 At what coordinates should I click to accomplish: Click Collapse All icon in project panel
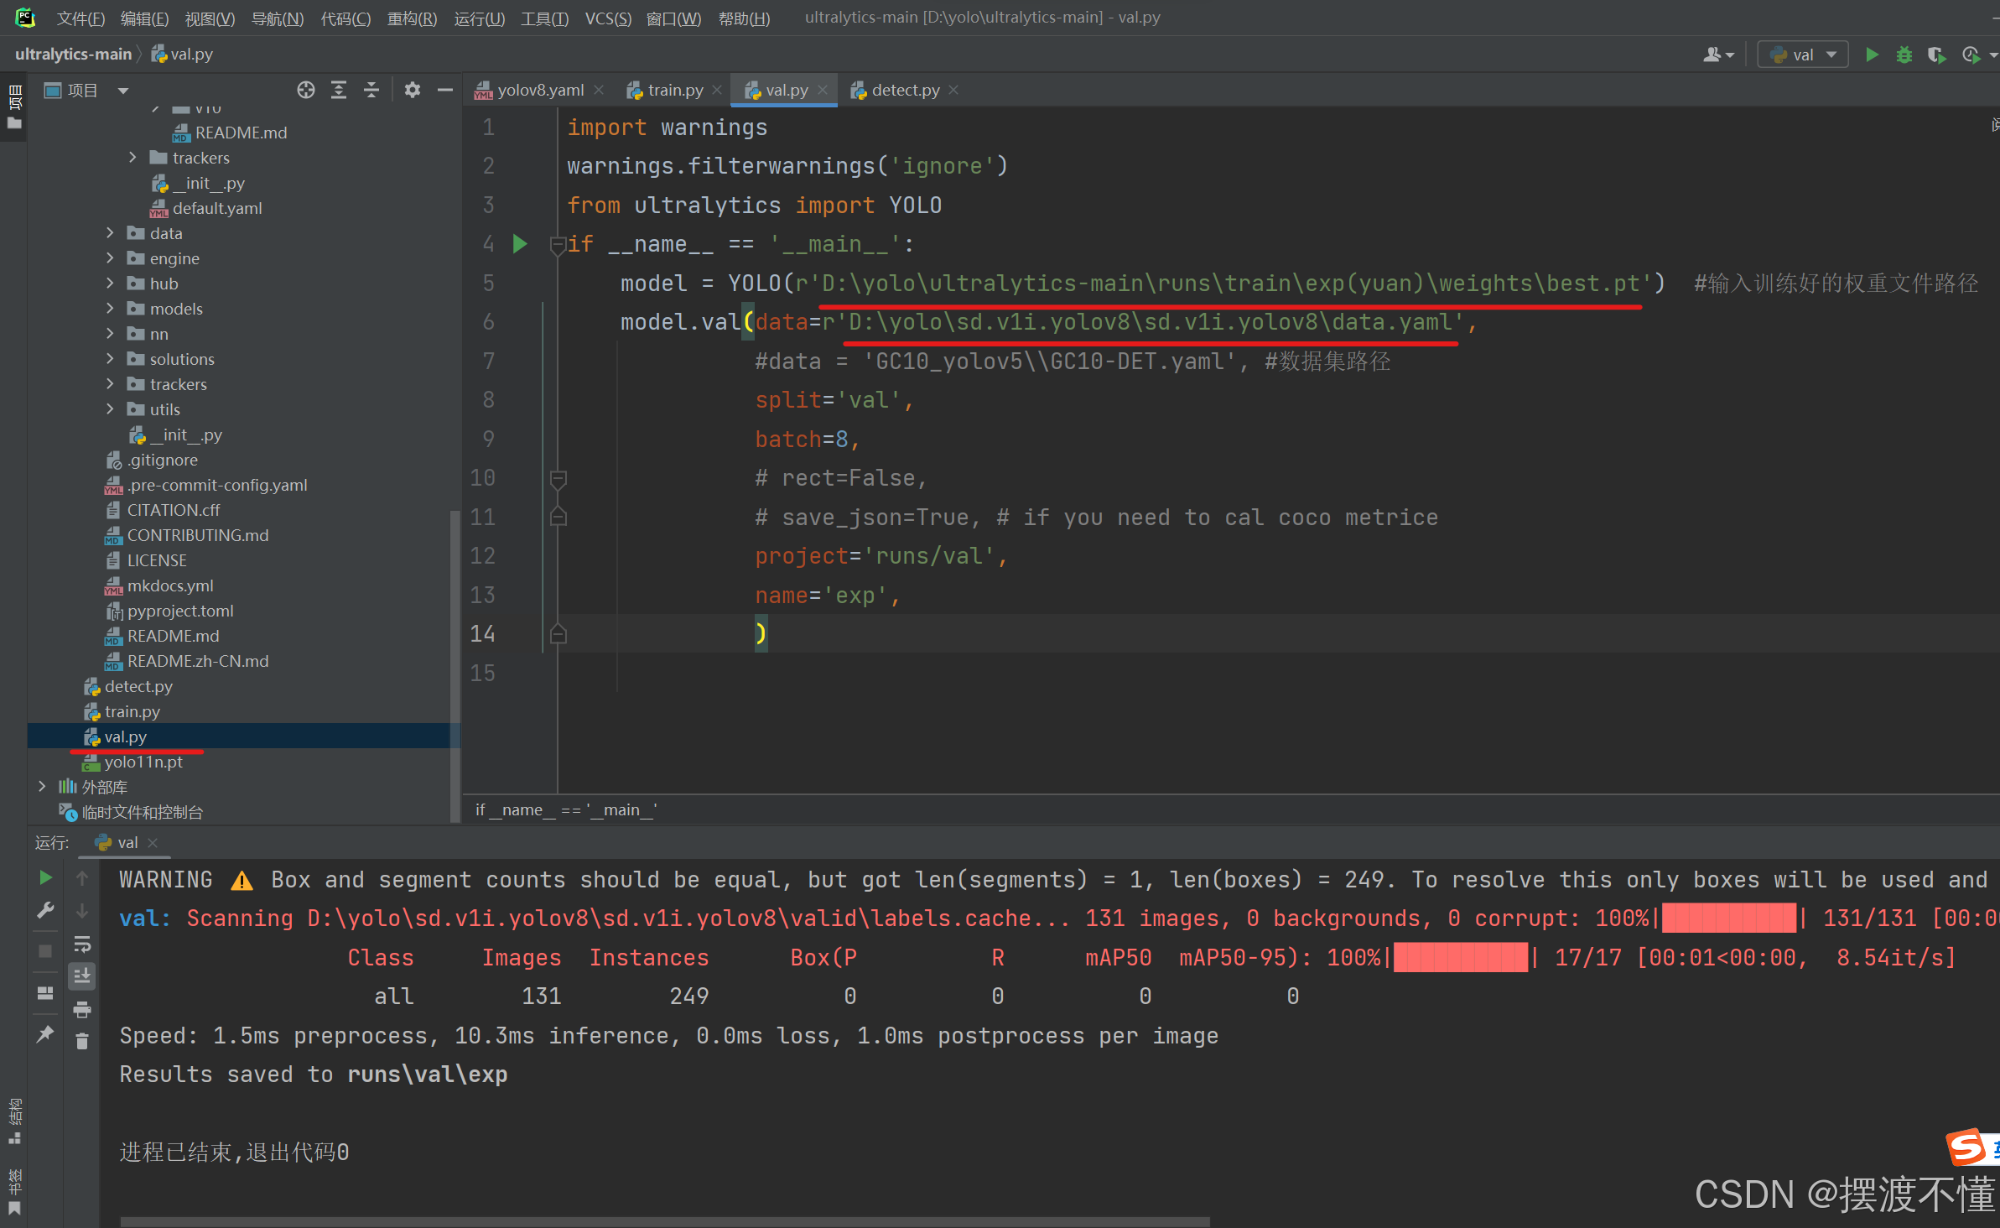click(x=371, y=90)
